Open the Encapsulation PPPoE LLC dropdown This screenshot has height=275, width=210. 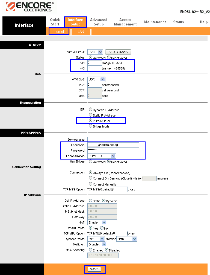pyautogui.click(x=102, y=156)
